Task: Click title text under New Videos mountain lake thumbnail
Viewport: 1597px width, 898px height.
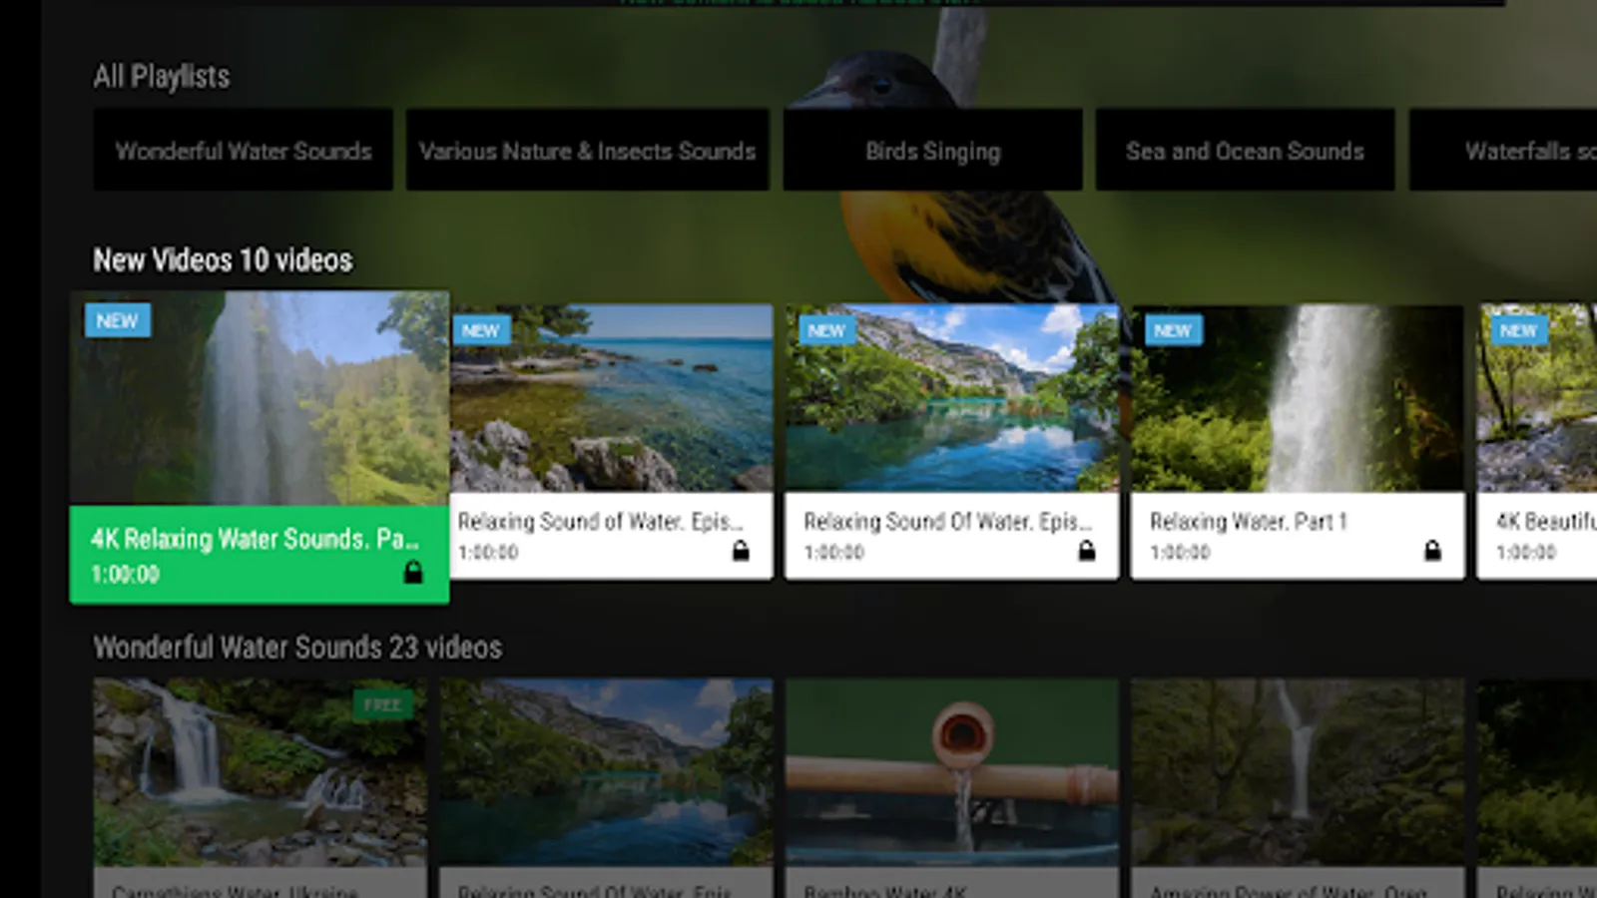Action: [x=947, y=521]
